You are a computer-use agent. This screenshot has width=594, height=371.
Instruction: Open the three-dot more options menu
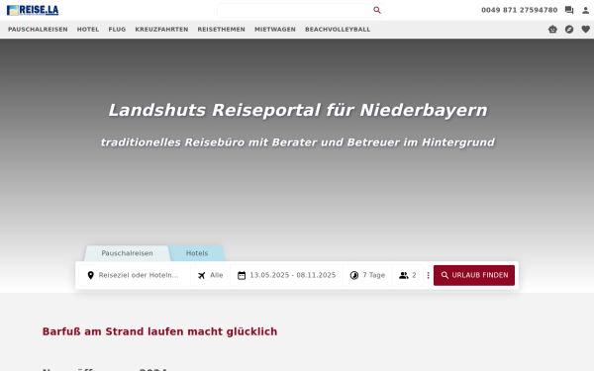(x=428, y=275)
